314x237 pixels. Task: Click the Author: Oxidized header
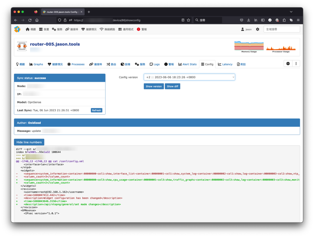pos(157,123)
